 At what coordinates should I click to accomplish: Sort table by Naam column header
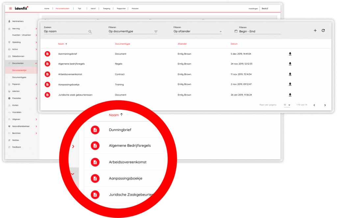(61, 44)
